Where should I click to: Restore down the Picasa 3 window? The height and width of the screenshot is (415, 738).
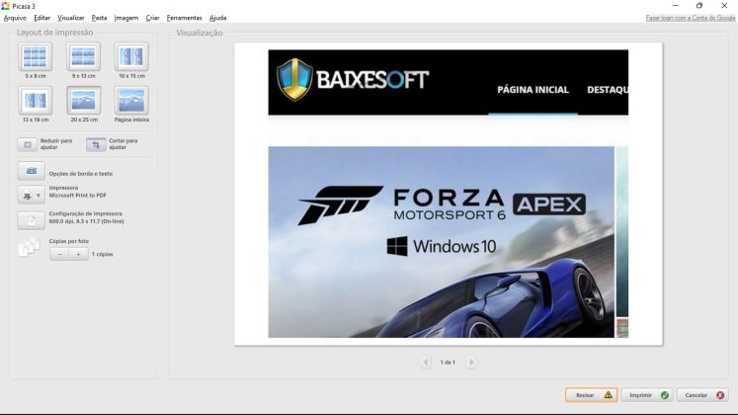(699, 6)
